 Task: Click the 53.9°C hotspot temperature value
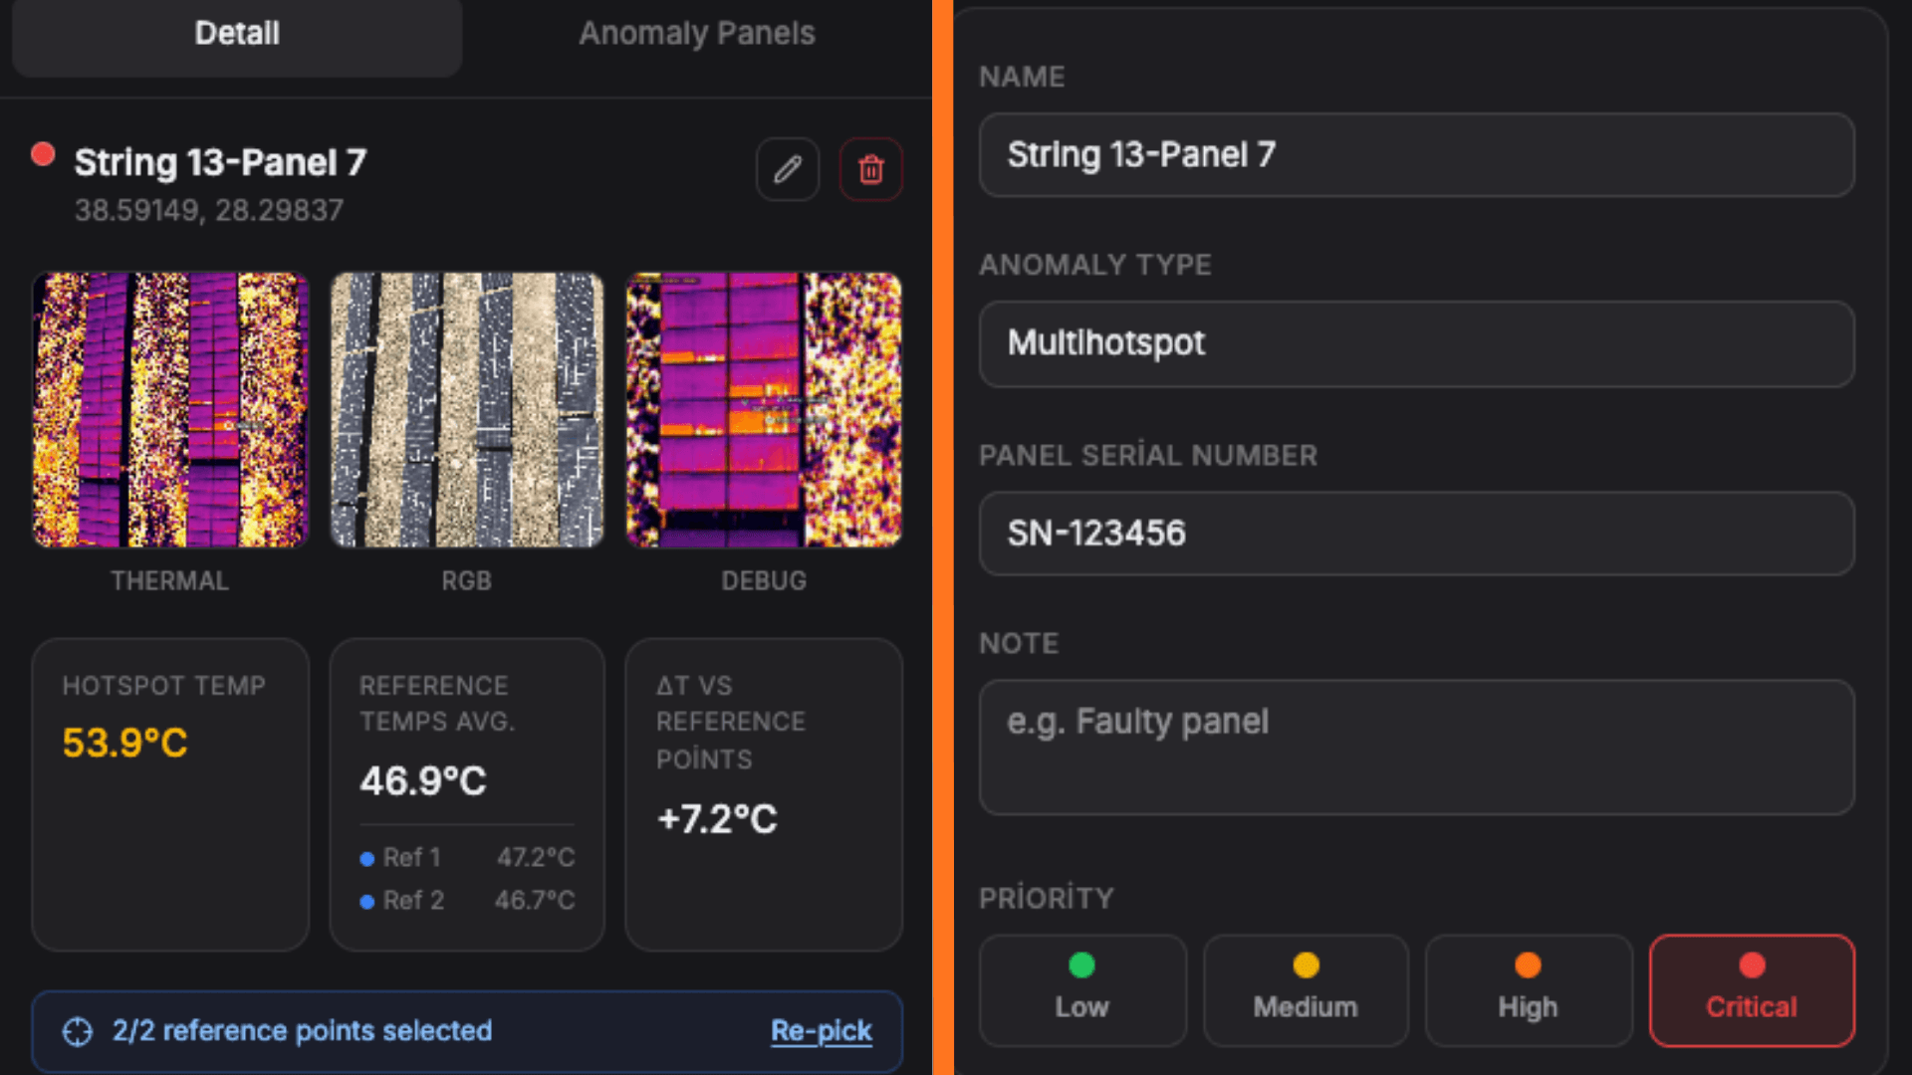pos(124,743)
